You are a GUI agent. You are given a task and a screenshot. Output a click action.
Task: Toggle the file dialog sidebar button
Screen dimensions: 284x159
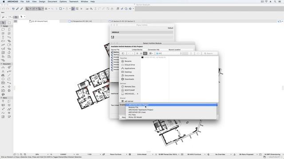[123, 53]
